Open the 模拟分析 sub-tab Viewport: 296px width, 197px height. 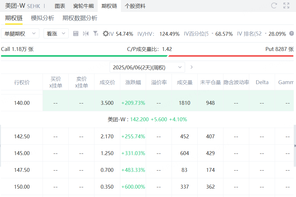[x=43, y=18]
